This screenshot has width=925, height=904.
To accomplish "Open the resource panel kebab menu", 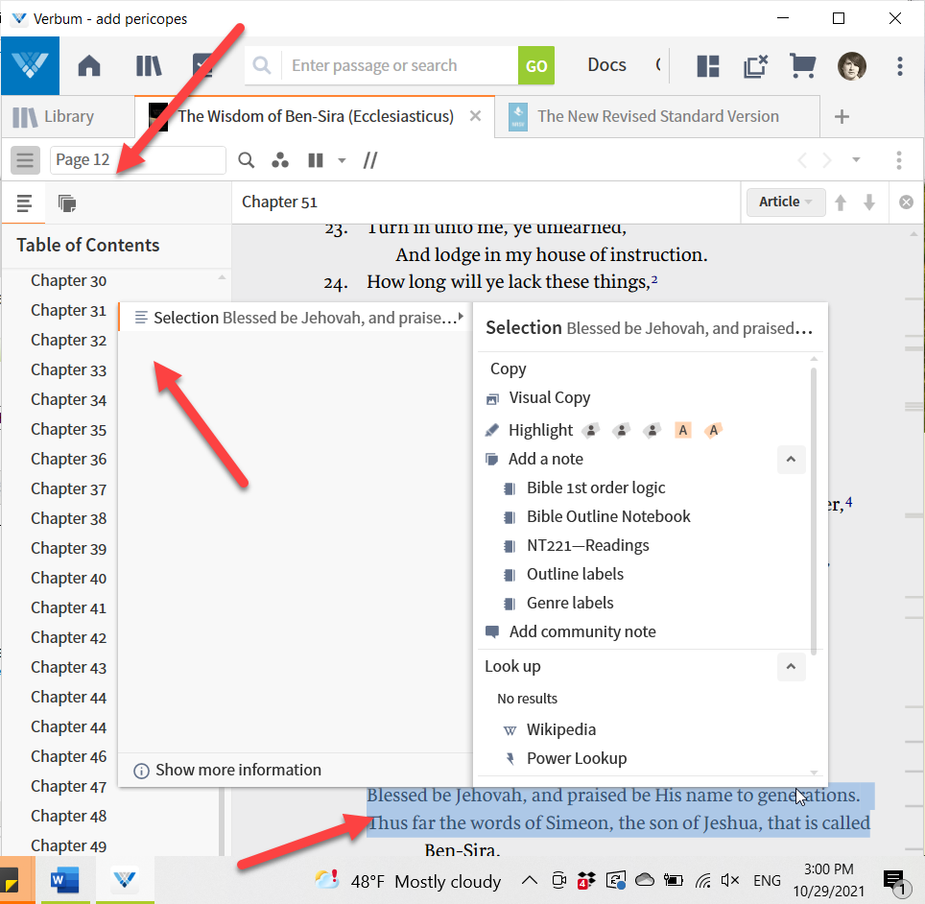I will pos(898,160).
